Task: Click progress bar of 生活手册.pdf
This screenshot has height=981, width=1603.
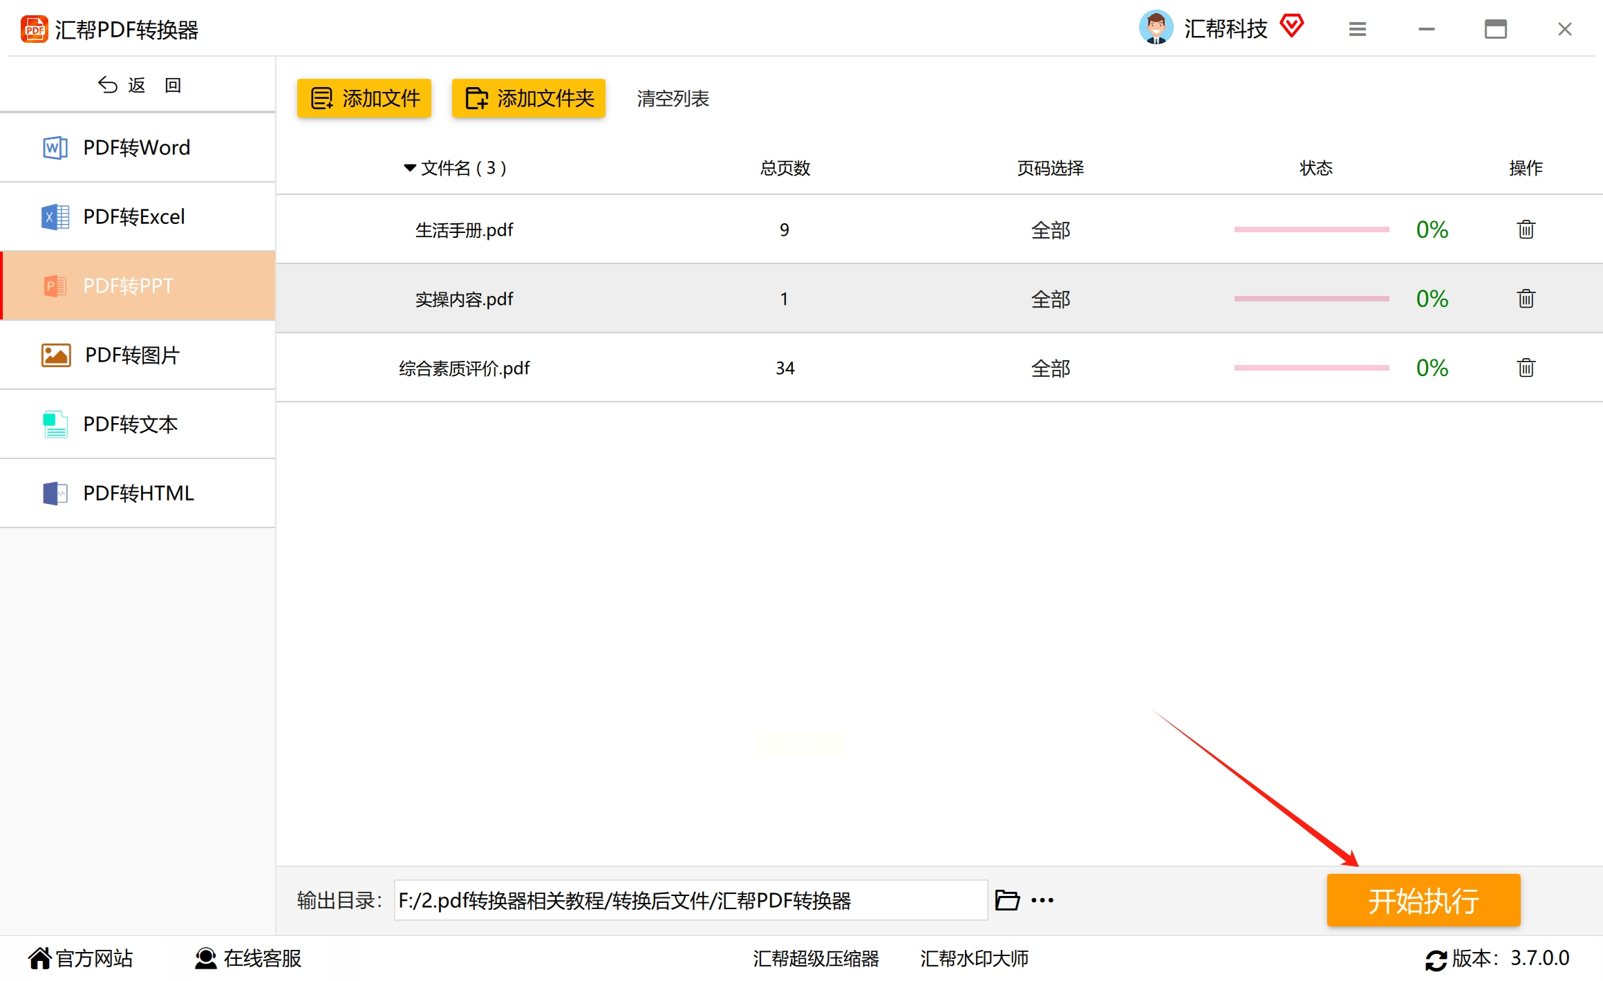Action: (x=1311, y=230)
